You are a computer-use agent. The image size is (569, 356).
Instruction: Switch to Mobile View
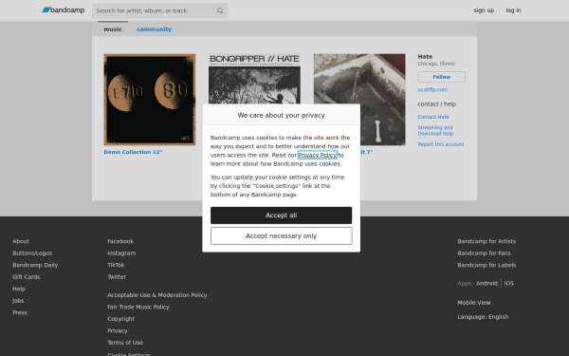pyautogui.click(x=474, y=303)
